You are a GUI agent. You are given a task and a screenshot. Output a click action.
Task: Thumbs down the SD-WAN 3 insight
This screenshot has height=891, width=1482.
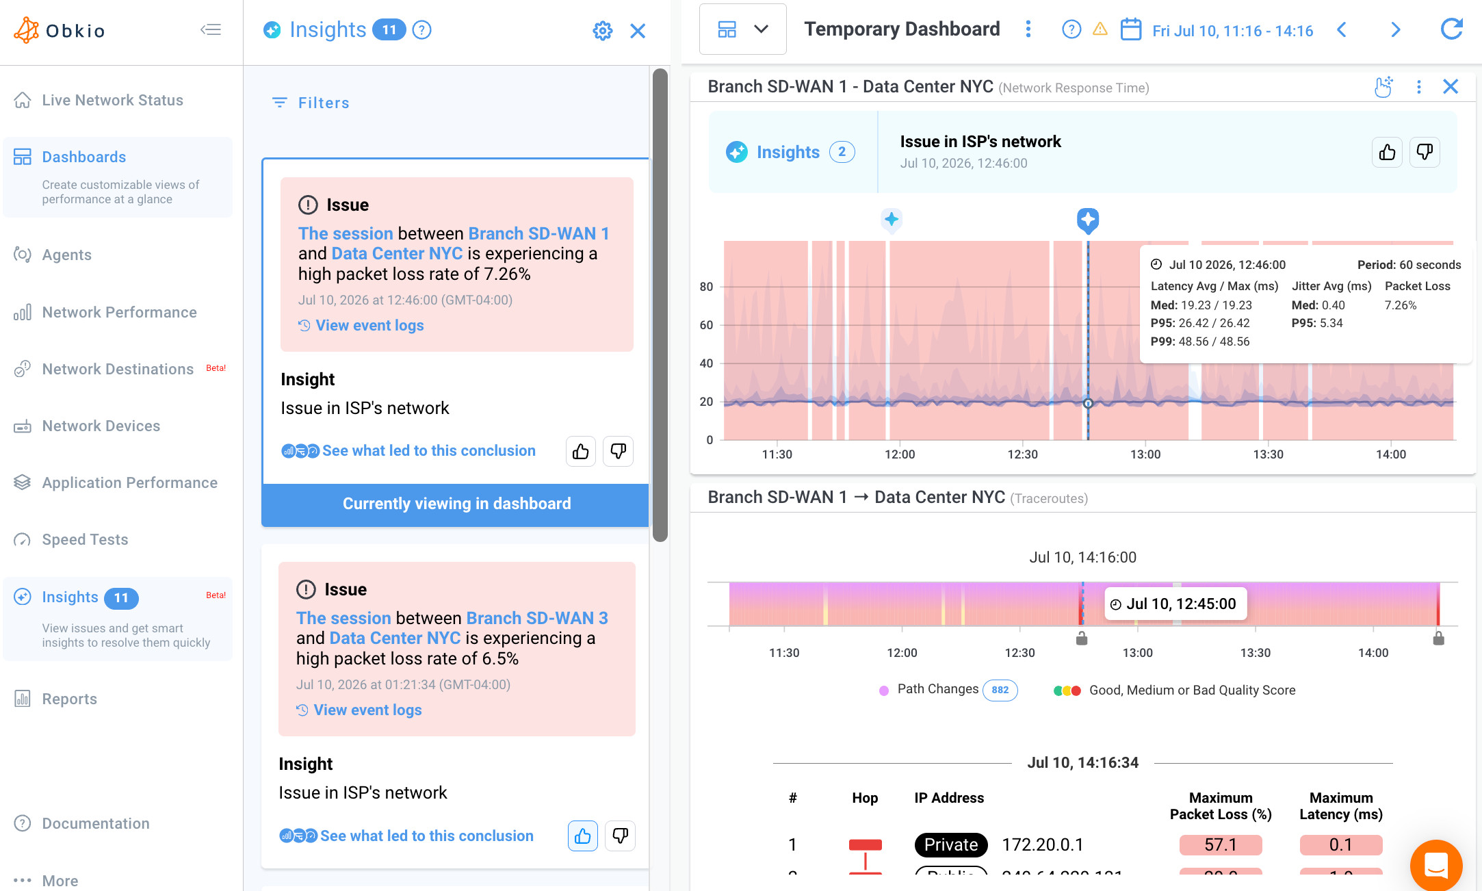pyautogui.click(x=620, y=836)
